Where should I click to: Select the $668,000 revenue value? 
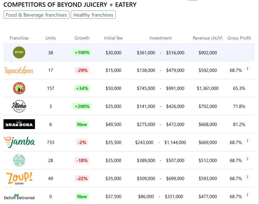208,124
